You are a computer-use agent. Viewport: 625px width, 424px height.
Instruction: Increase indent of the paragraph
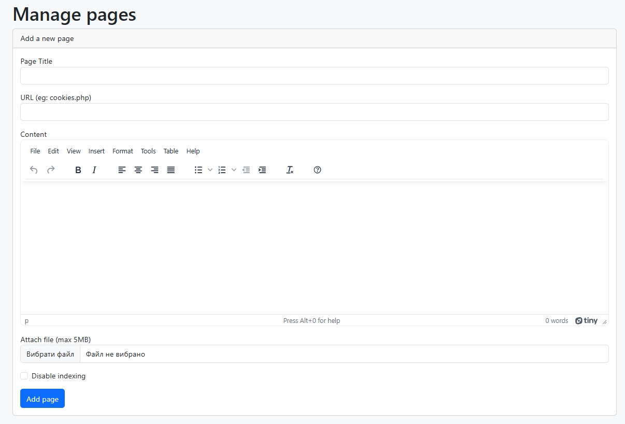click(x=262, y=170)
